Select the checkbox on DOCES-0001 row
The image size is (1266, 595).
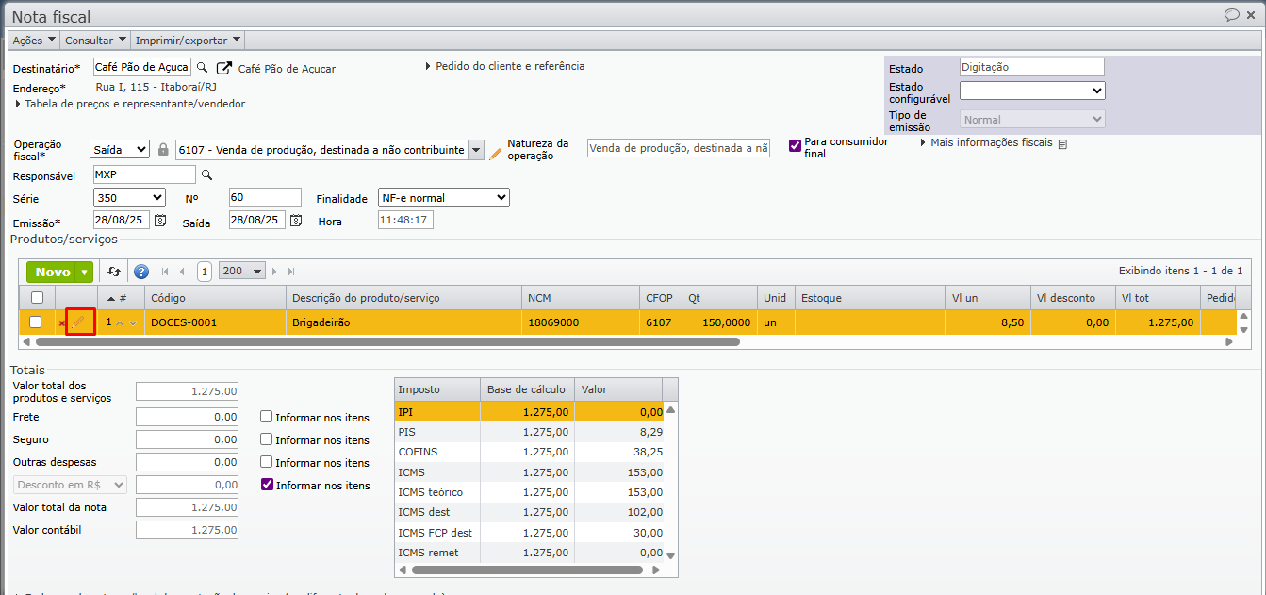pos(36,322)
